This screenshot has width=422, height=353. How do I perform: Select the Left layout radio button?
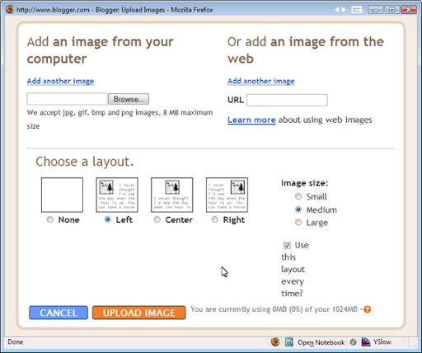[108, 219]
